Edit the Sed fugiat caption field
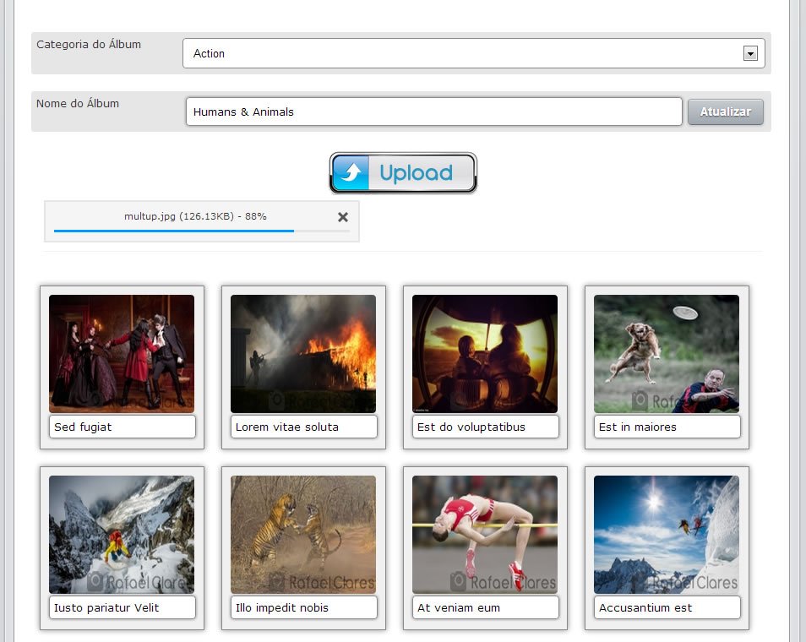 click(123, 427)
